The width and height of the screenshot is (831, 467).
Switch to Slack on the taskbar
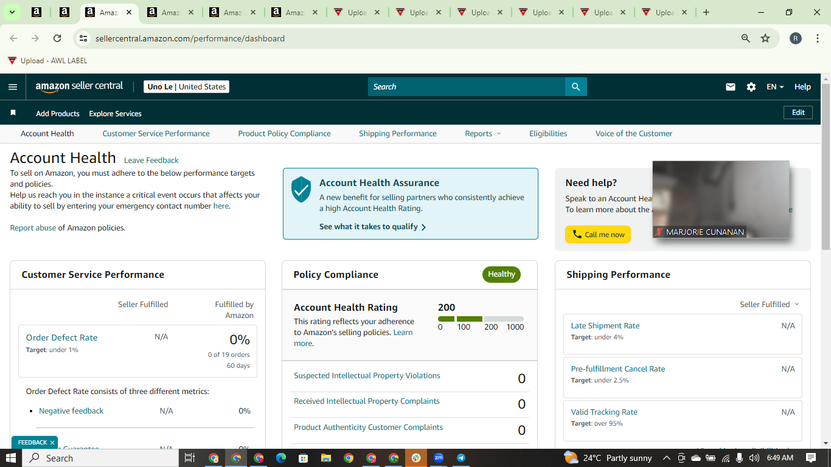tap(416, 458)
